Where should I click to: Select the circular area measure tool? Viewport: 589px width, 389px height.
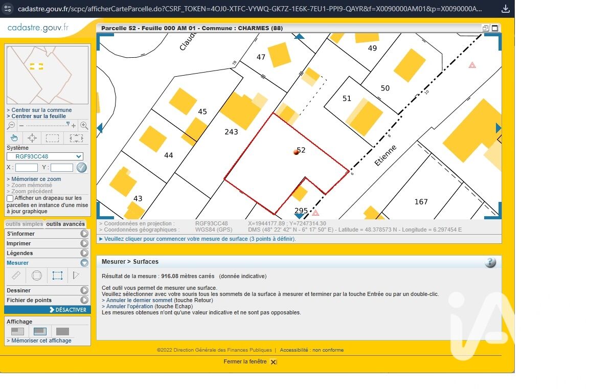37,276
